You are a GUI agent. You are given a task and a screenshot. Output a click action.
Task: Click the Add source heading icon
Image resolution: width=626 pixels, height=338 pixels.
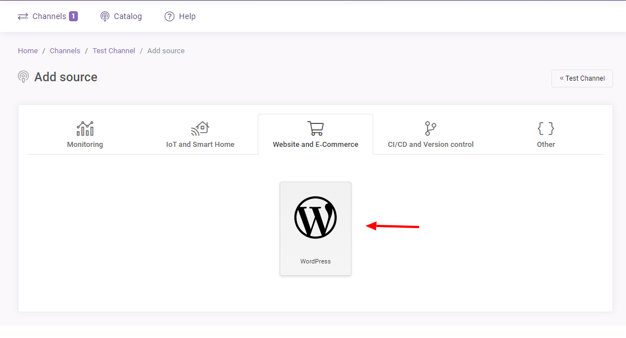24,77
